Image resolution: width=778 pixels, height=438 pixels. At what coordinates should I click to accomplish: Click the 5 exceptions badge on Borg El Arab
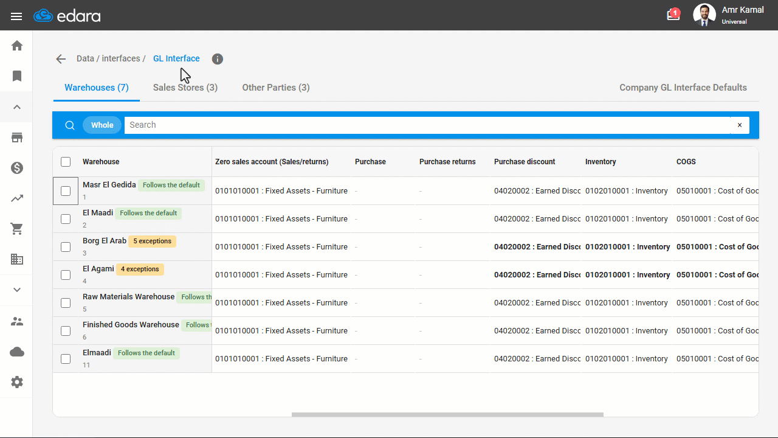[x=153, y=241]
